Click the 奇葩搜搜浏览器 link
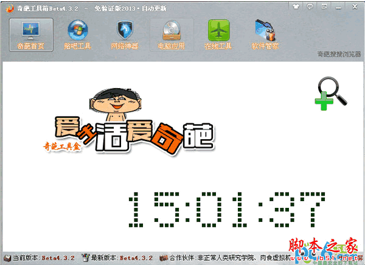This screenshot has height=265, width=365. 339,54
